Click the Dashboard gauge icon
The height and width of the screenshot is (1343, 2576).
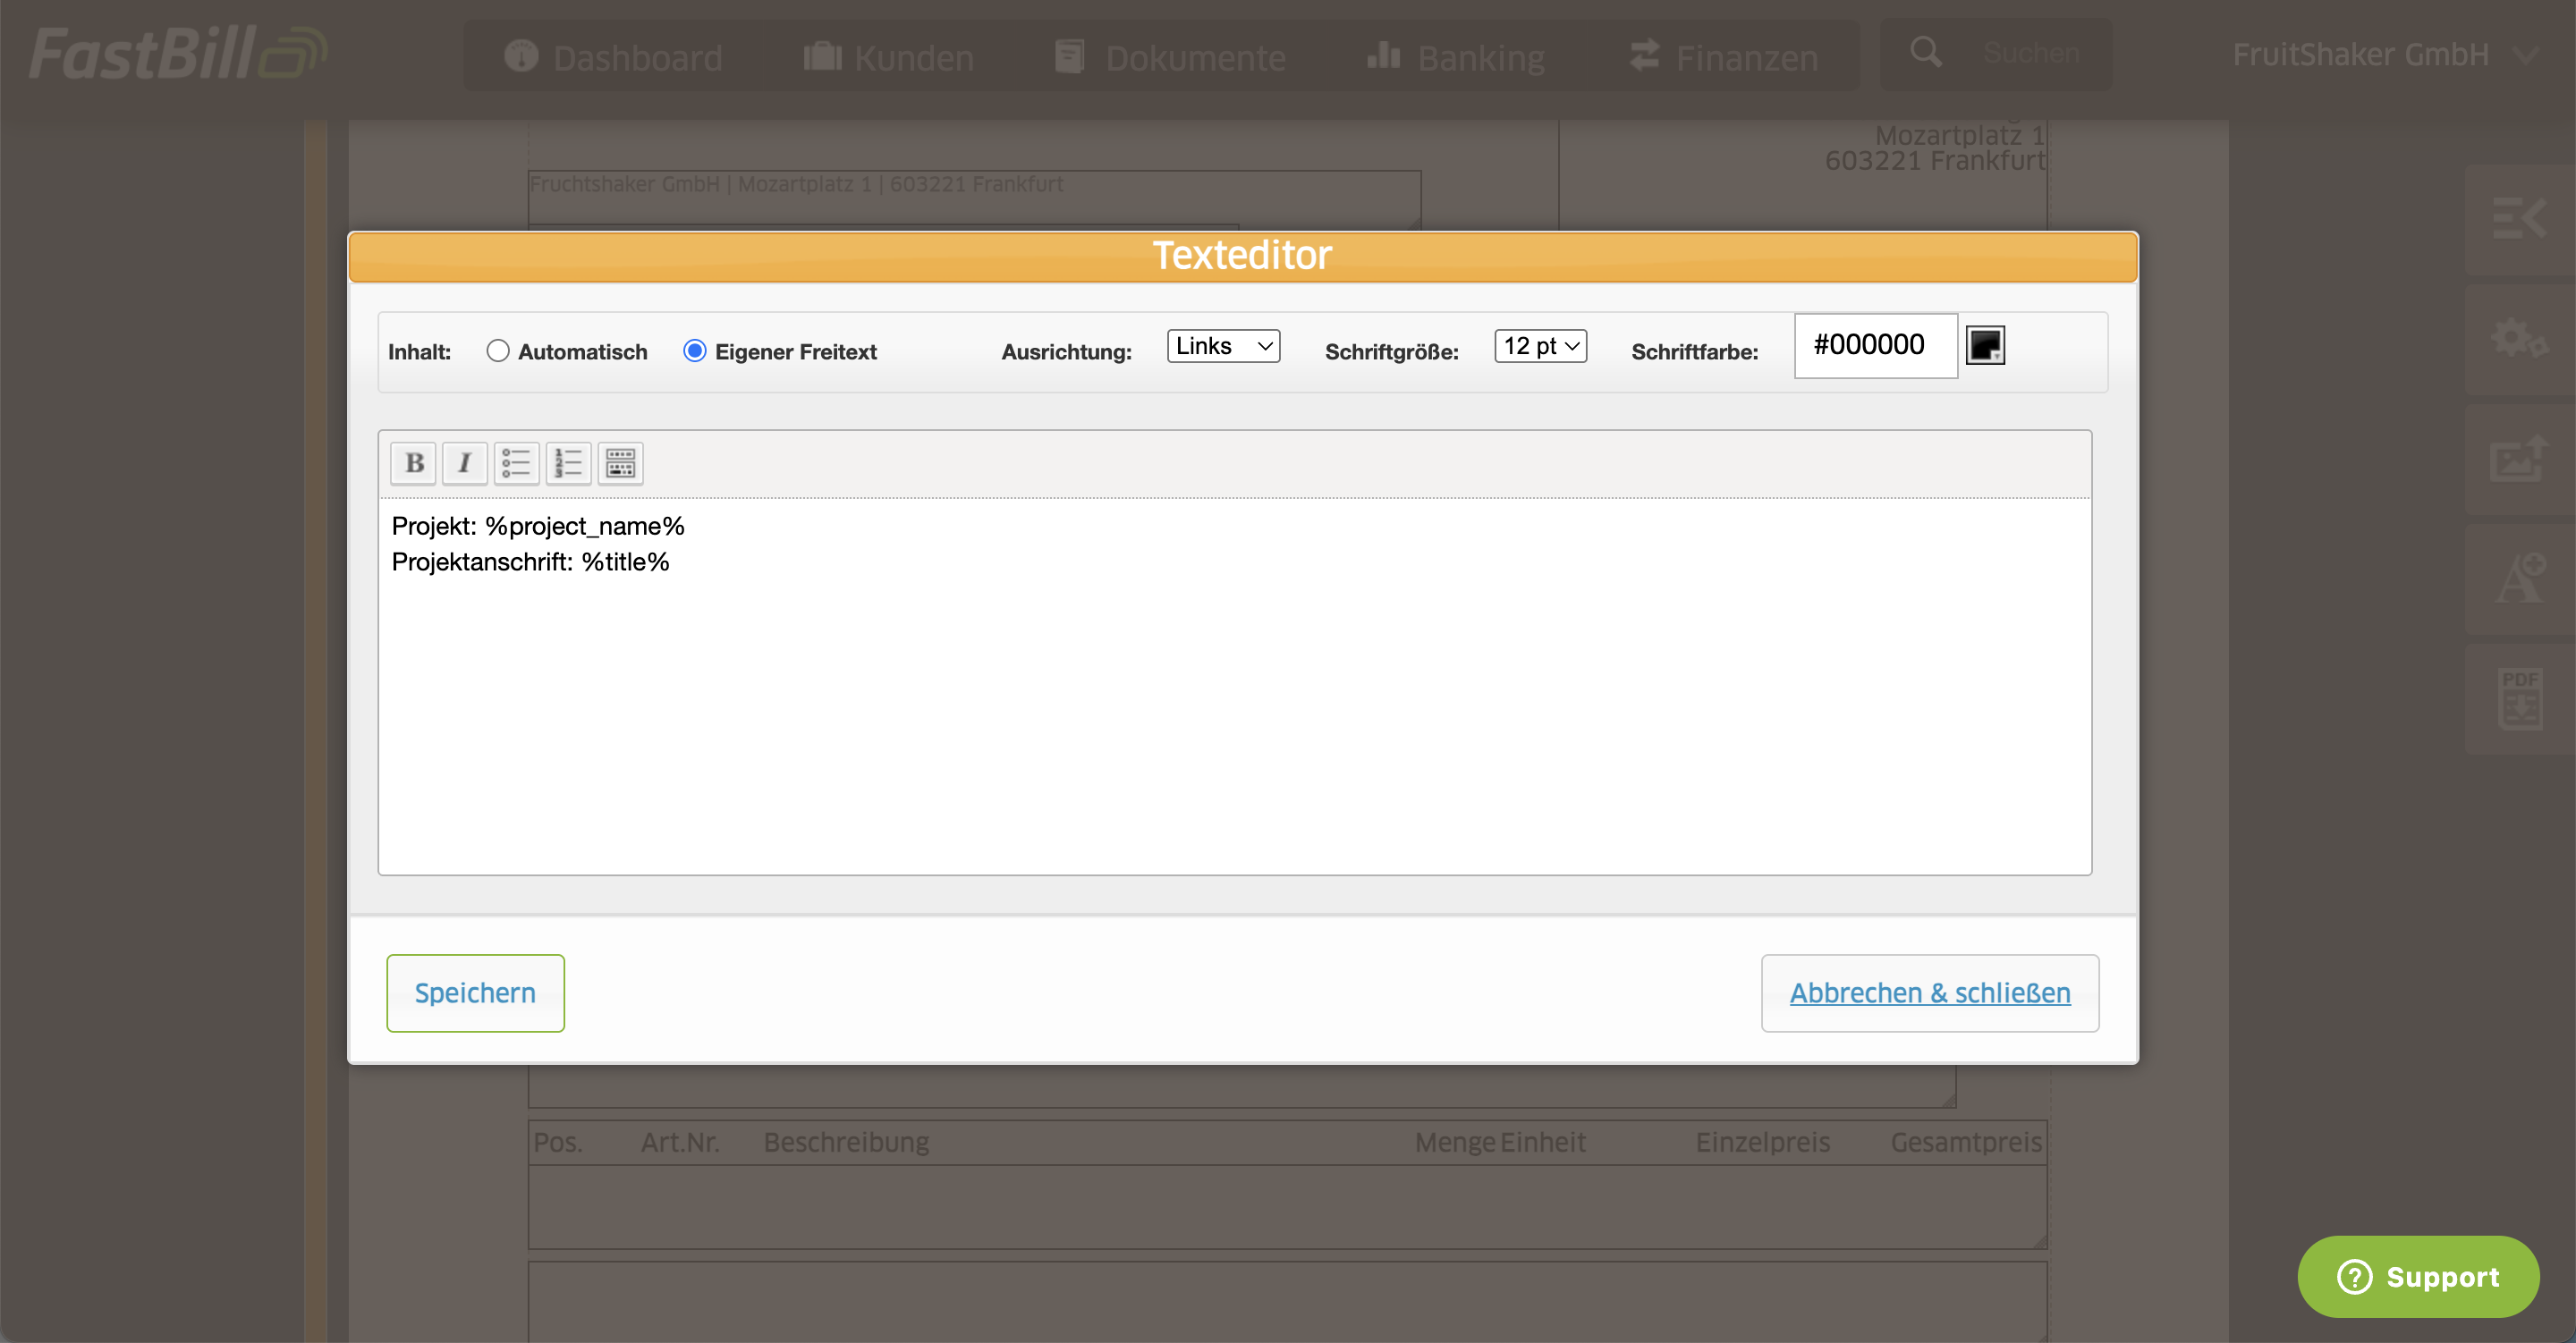521,55
